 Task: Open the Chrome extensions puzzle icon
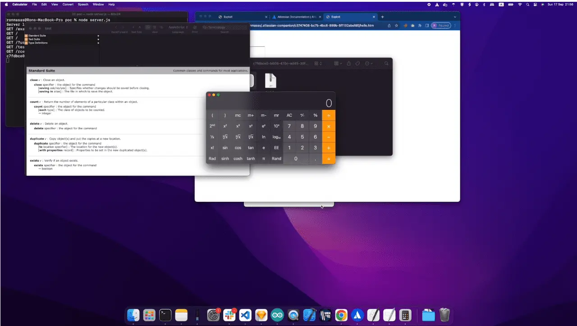(x=420, y=26)
